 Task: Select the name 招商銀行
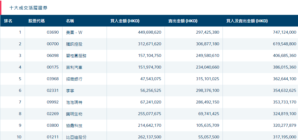coord(74,79)
